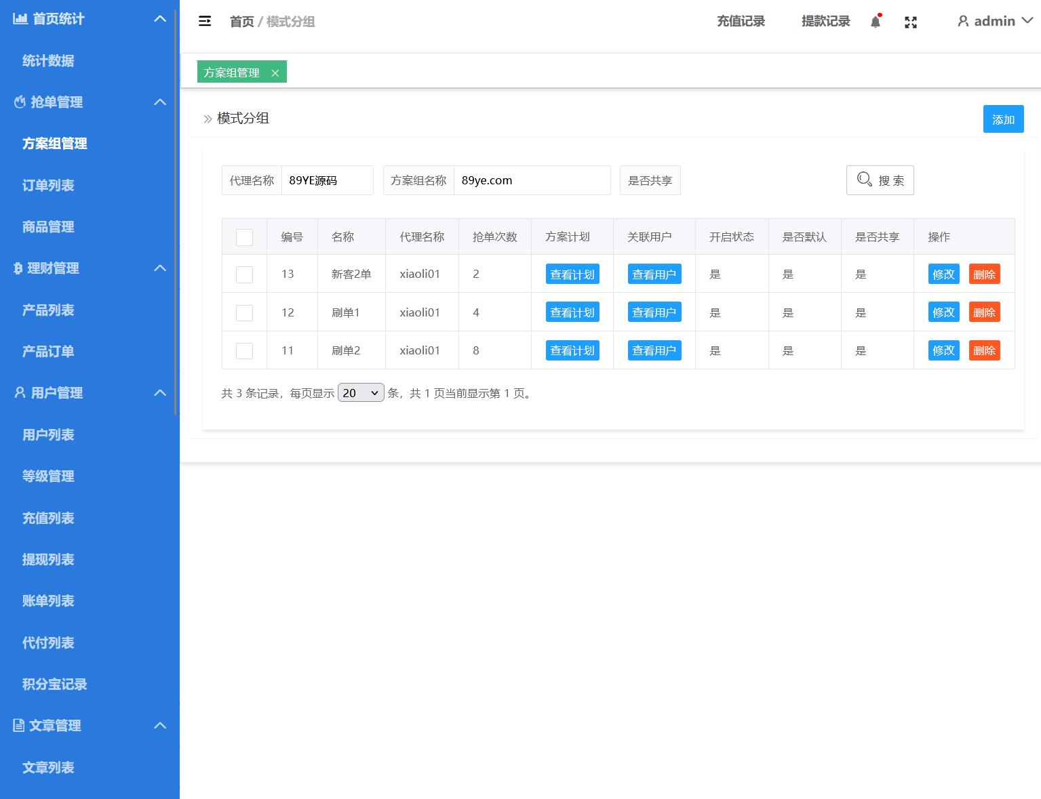Click the person icon beside 用户管理

coord(20,392)
